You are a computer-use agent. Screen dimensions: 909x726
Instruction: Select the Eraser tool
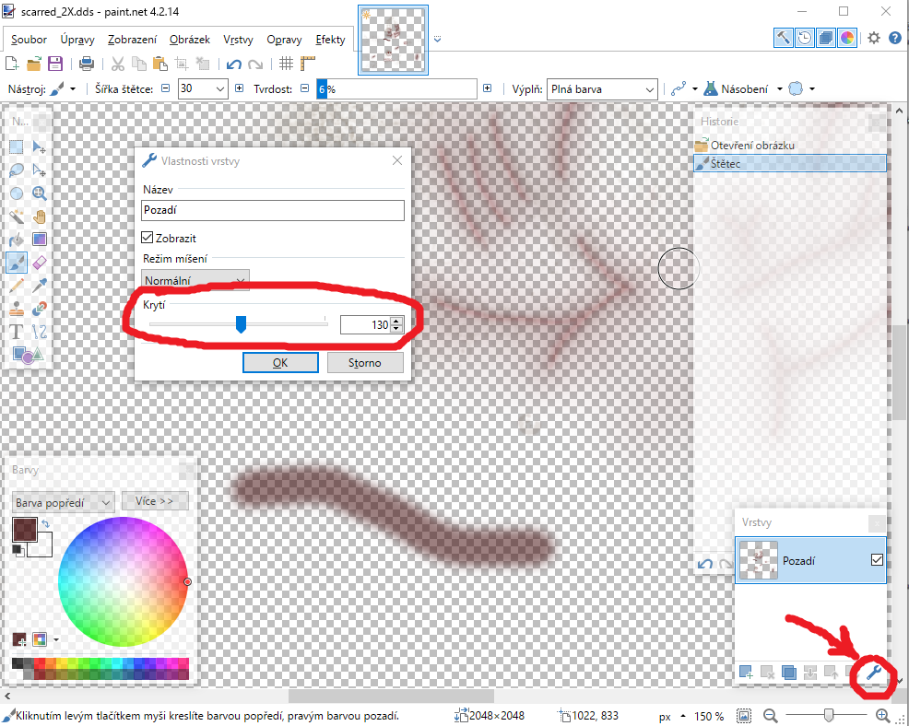click(x=39, y=263)
